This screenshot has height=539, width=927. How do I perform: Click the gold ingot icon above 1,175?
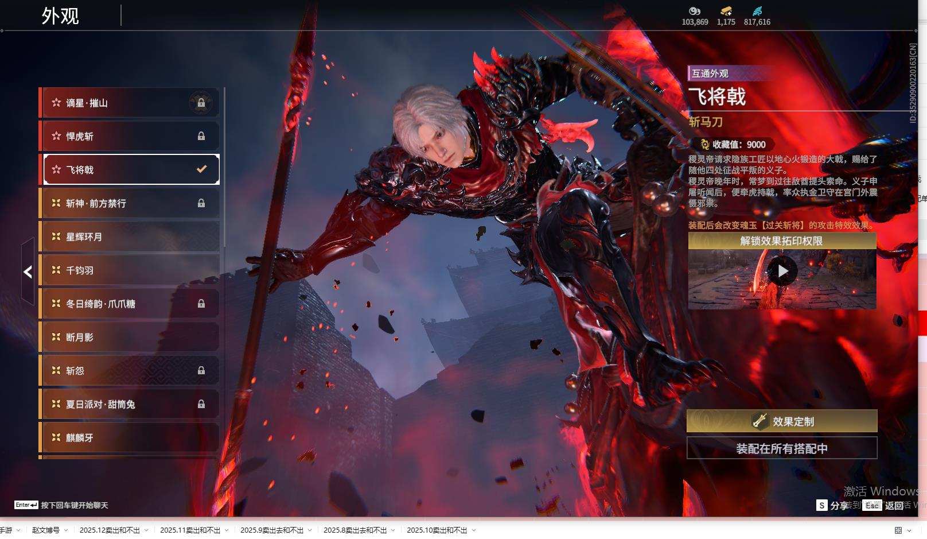coord(726,11)
